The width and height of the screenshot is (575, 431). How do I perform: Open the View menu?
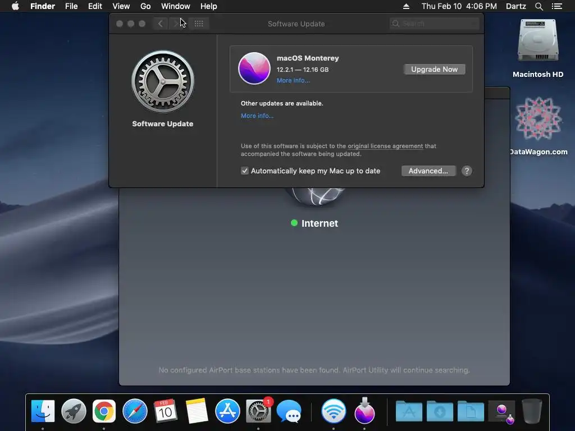pyautogui.click(x=121, y=6)
